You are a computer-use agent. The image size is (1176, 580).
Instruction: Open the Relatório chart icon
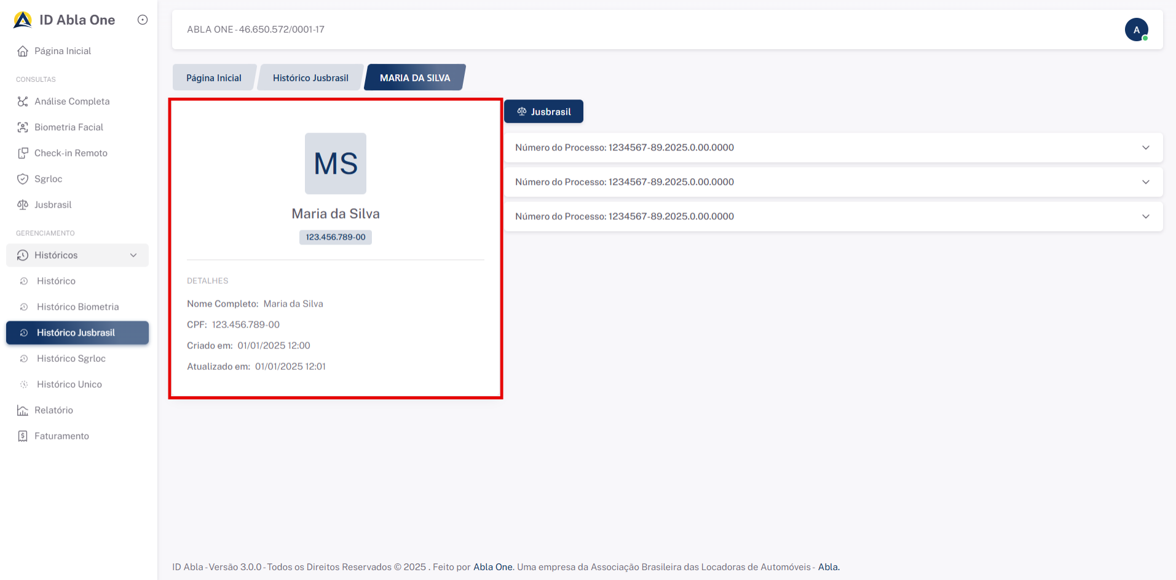click(23, 410)
